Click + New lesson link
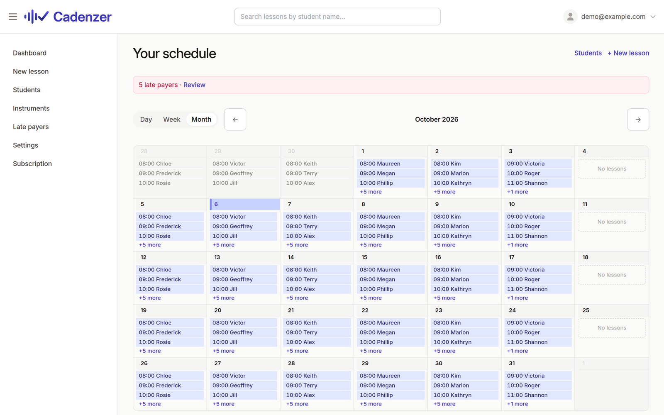 click(x=628, y=53)
